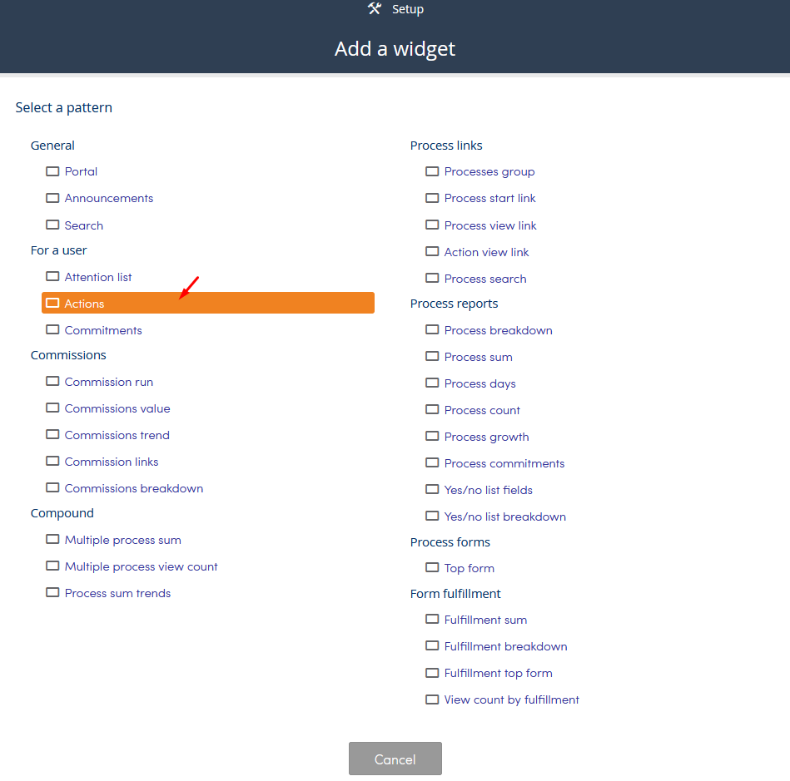The height and width of the screenshot is (781, 790).
Task: Click the widget icon next to Search
Action: click(x=52, y=225)
